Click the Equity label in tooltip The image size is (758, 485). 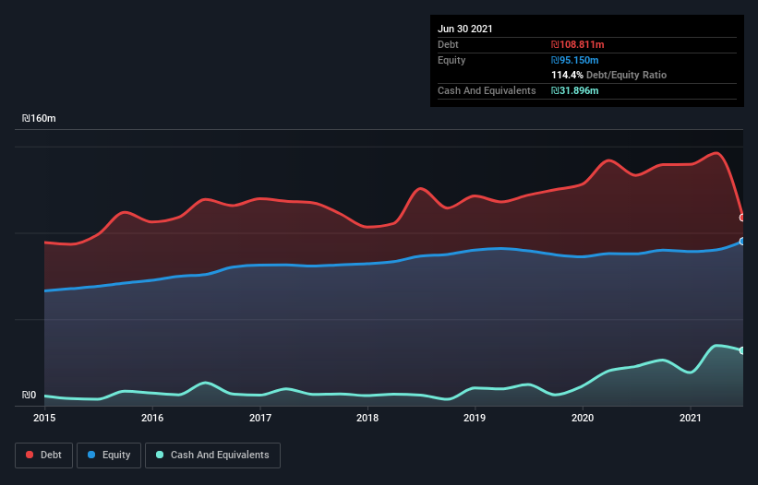(451, 60)
